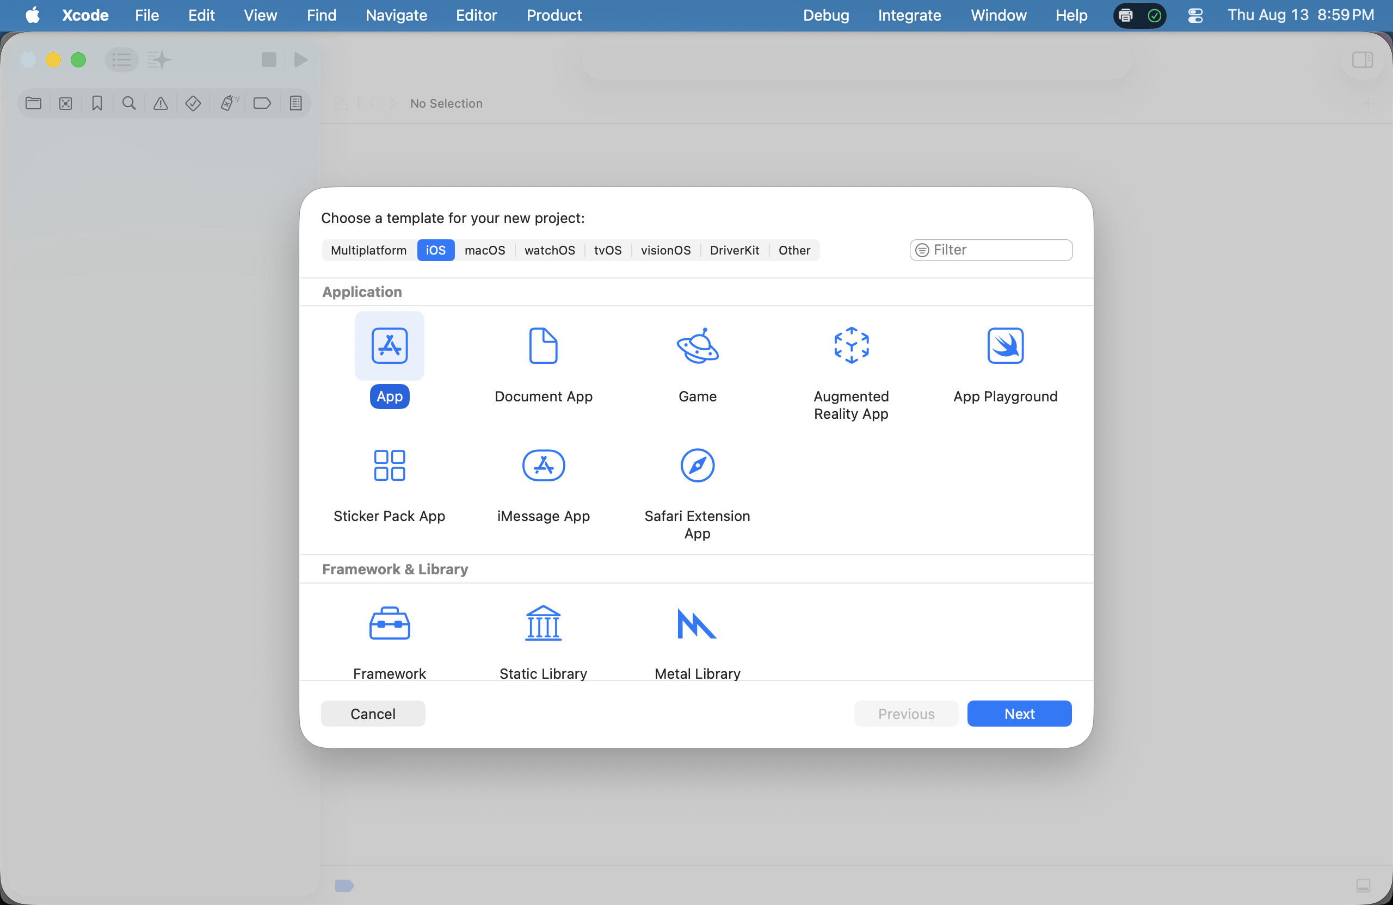Open the Project navigator folder icon
The image size is (1393, 905).
coord(33,103)
